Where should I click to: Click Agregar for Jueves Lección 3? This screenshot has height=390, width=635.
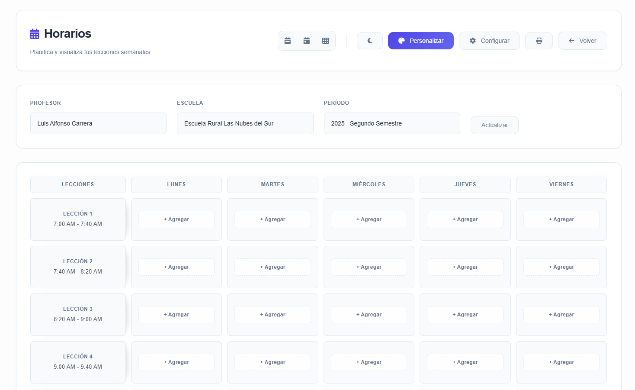465,315
